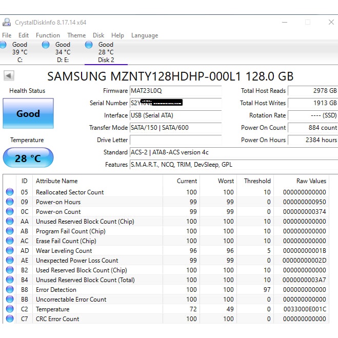Viewport: 338px width, 338px height.
Task: Open the Function menu
Action: tap(48, 35)
